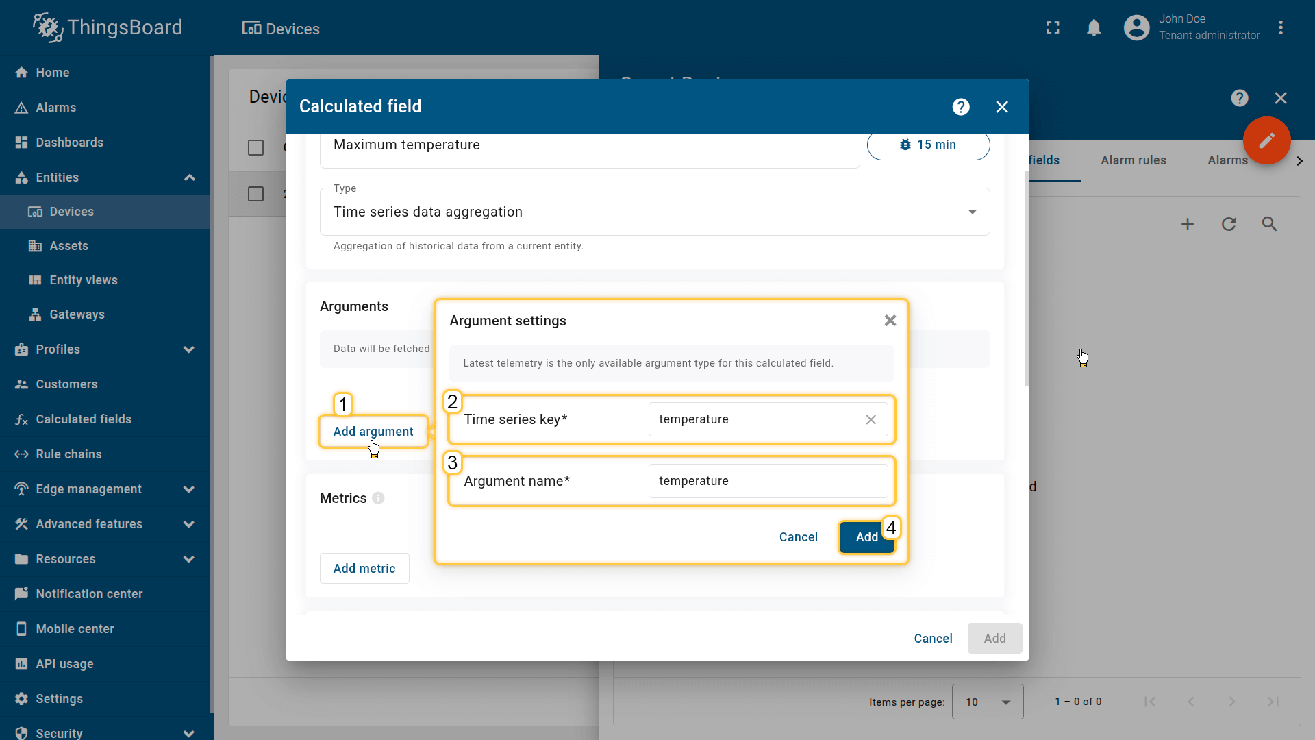
Task: Open the three-dot user menu
Action: (1281, 28)
